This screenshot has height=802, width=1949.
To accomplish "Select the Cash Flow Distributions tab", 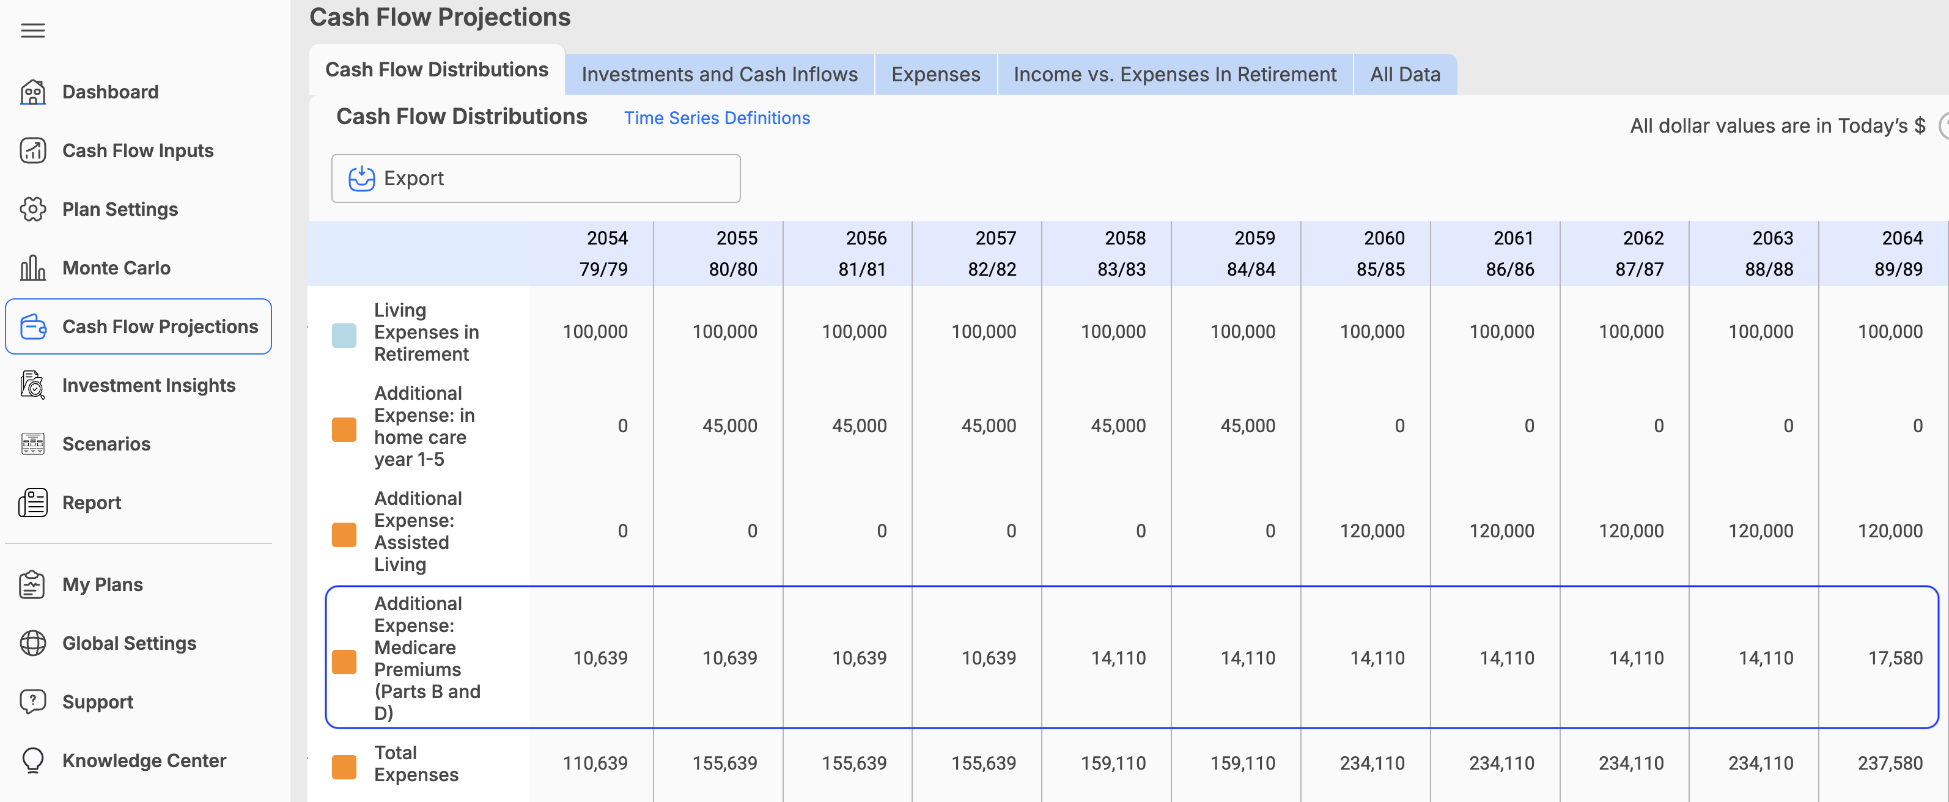I will click(x=437, y=70).
